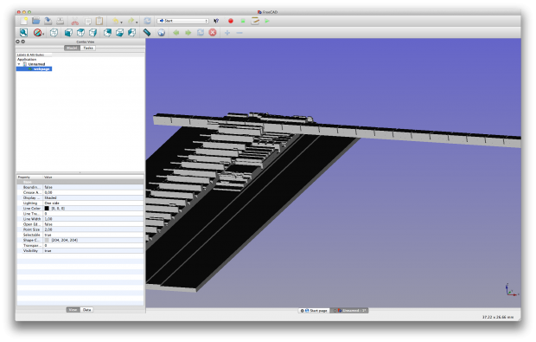Click the Refresh/recompute icon in top toolbar
536x342 pixels.
click(147, 21)
